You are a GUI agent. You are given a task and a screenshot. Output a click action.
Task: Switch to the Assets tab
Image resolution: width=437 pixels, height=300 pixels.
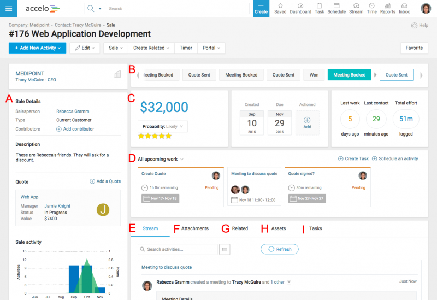click(278, 228)
